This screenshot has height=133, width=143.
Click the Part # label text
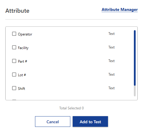23,61
